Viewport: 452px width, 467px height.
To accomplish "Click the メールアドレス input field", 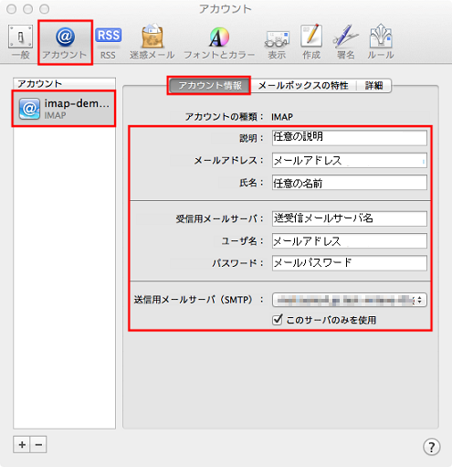I will tap(350, 160).
